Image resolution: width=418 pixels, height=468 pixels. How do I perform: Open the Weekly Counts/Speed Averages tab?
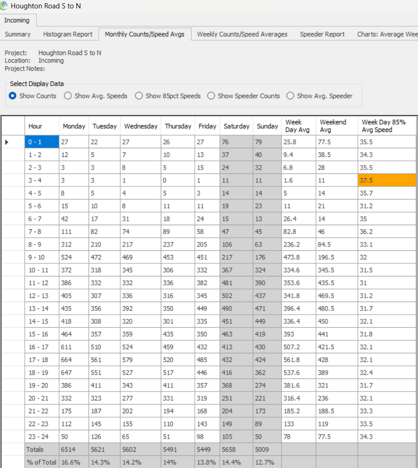tap(242, 34)
